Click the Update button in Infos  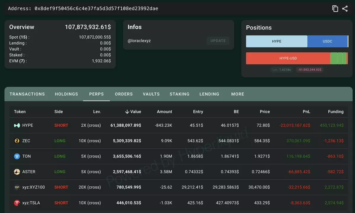[x=218, y=41]
